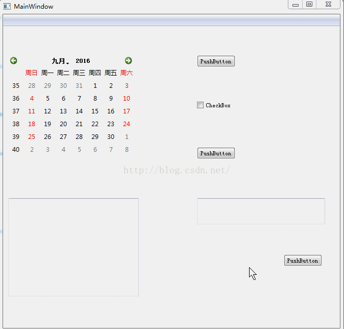Screen dimensions: 344x329
Task: Select red date 18 in the calendar
Action: tap(32, 124)
